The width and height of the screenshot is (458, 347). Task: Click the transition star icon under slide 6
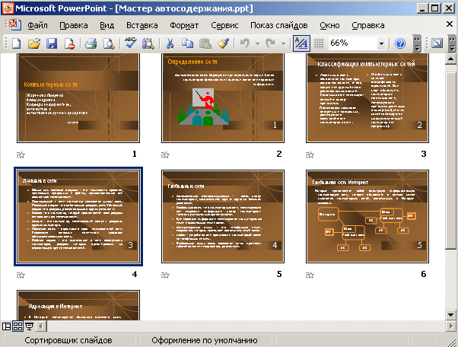click(310, 275)
